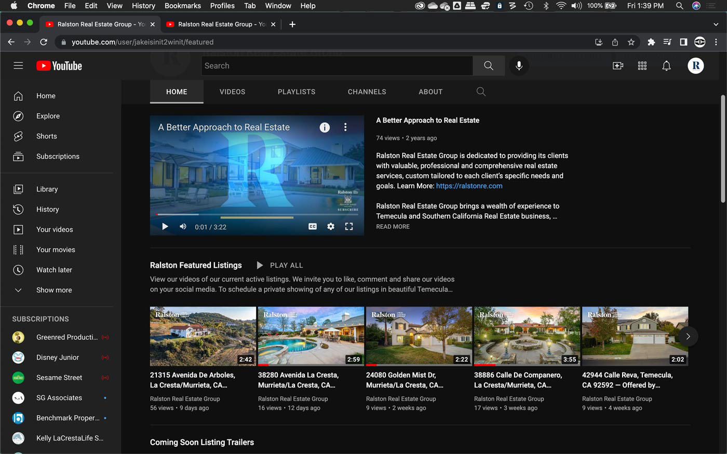Go back in Chrome
The width and height of the screenshot is (727, 454).
(11, 42)
